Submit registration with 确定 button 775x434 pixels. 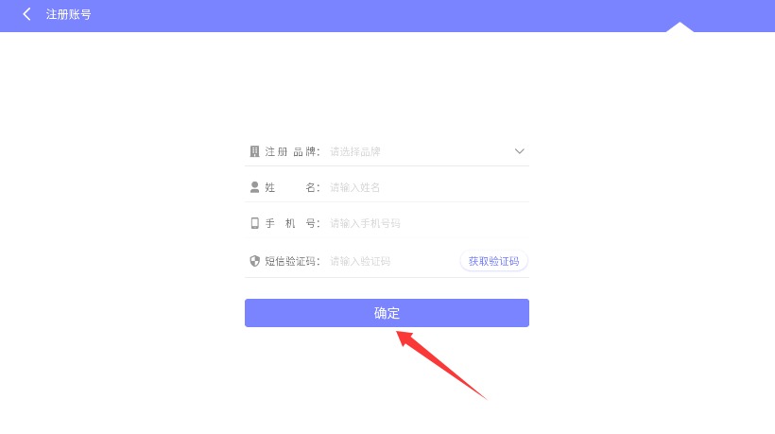click(x=387, y=313)
